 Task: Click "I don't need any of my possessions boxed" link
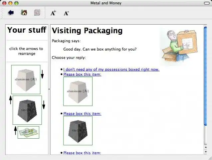pos(111,69)
